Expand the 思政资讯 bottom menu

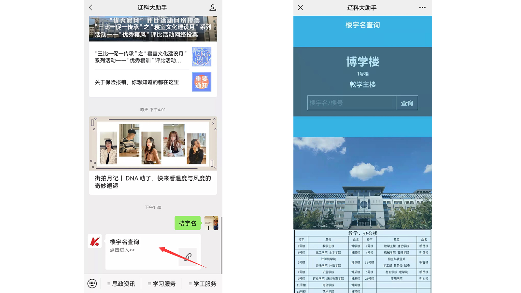[x=121, y=284]
